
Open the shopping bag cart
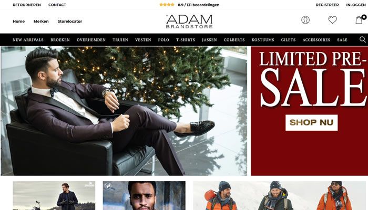[360, 19]
